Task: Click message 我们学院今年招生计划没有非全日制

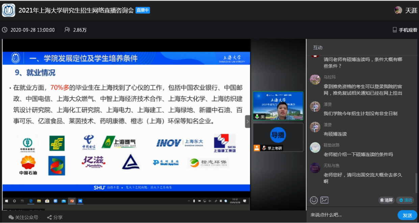Action: (361, 114)
